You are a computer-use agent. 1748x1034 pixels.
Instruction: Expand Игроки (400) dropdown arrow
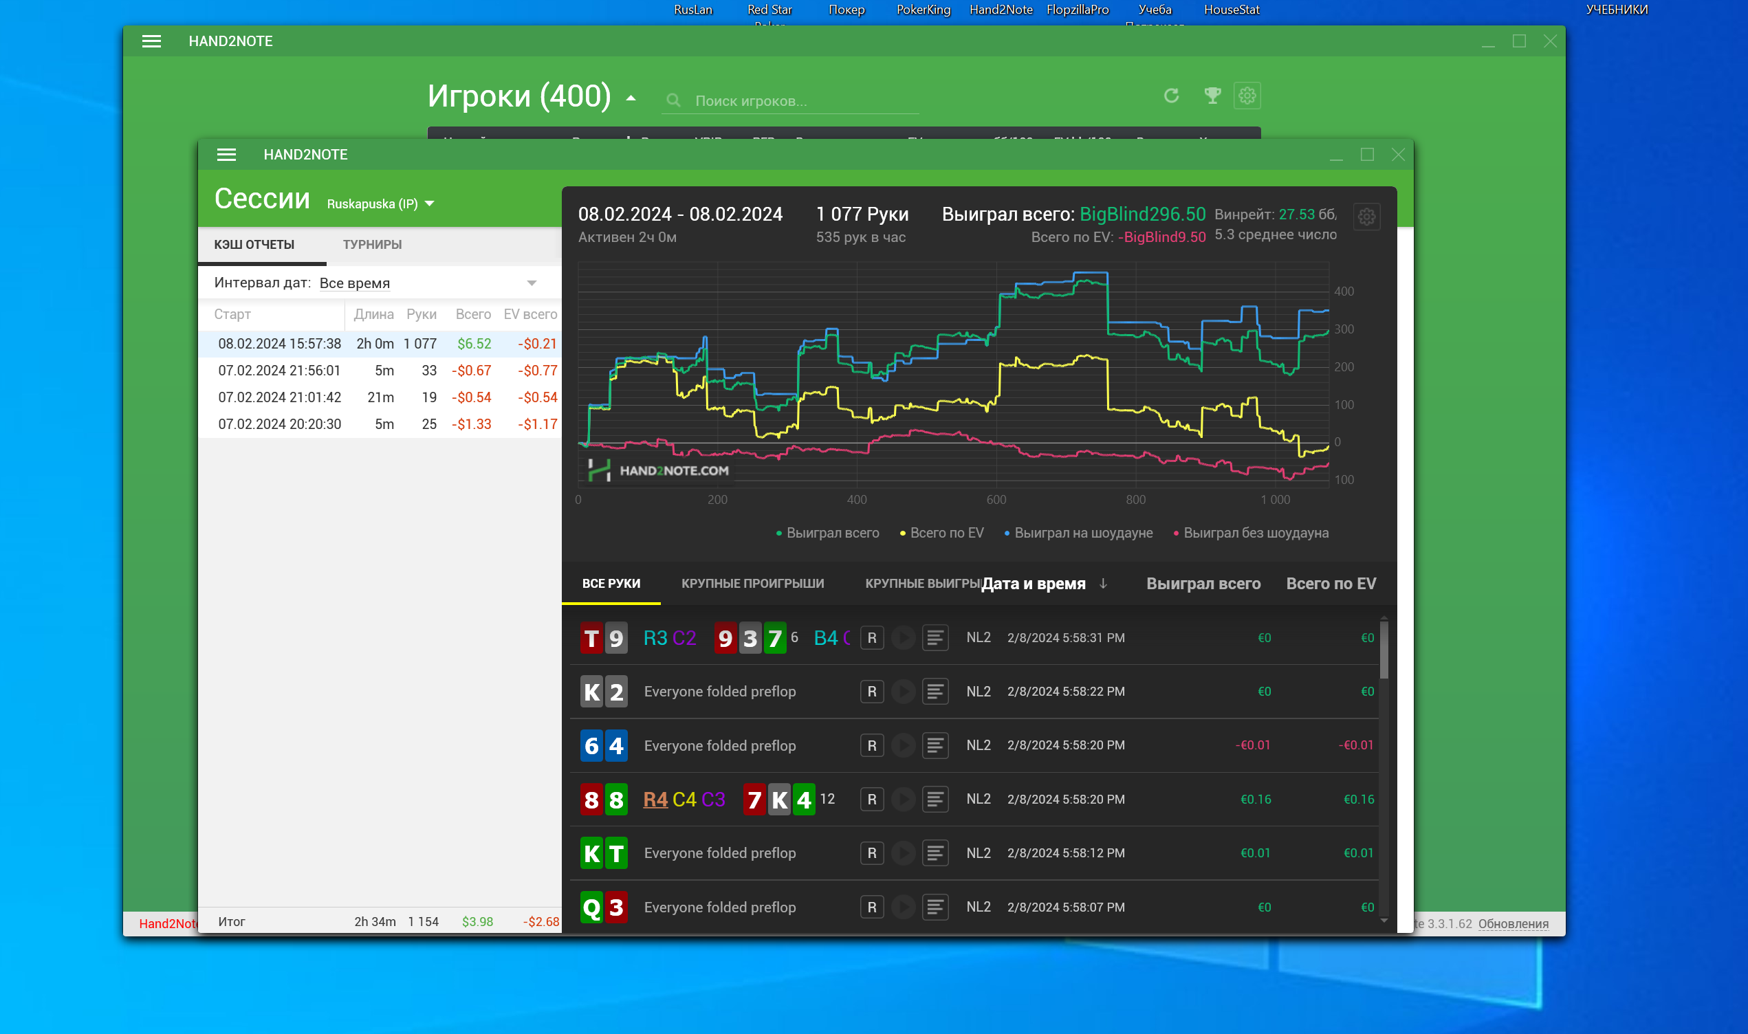[631, 98]
